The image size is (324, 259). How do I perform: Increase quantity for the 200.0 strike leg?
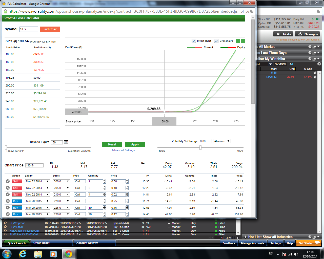[x=104, y=180]
